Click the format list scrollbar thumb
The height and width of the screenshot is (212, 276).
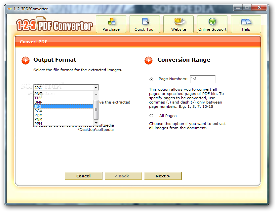click(96, 109)
